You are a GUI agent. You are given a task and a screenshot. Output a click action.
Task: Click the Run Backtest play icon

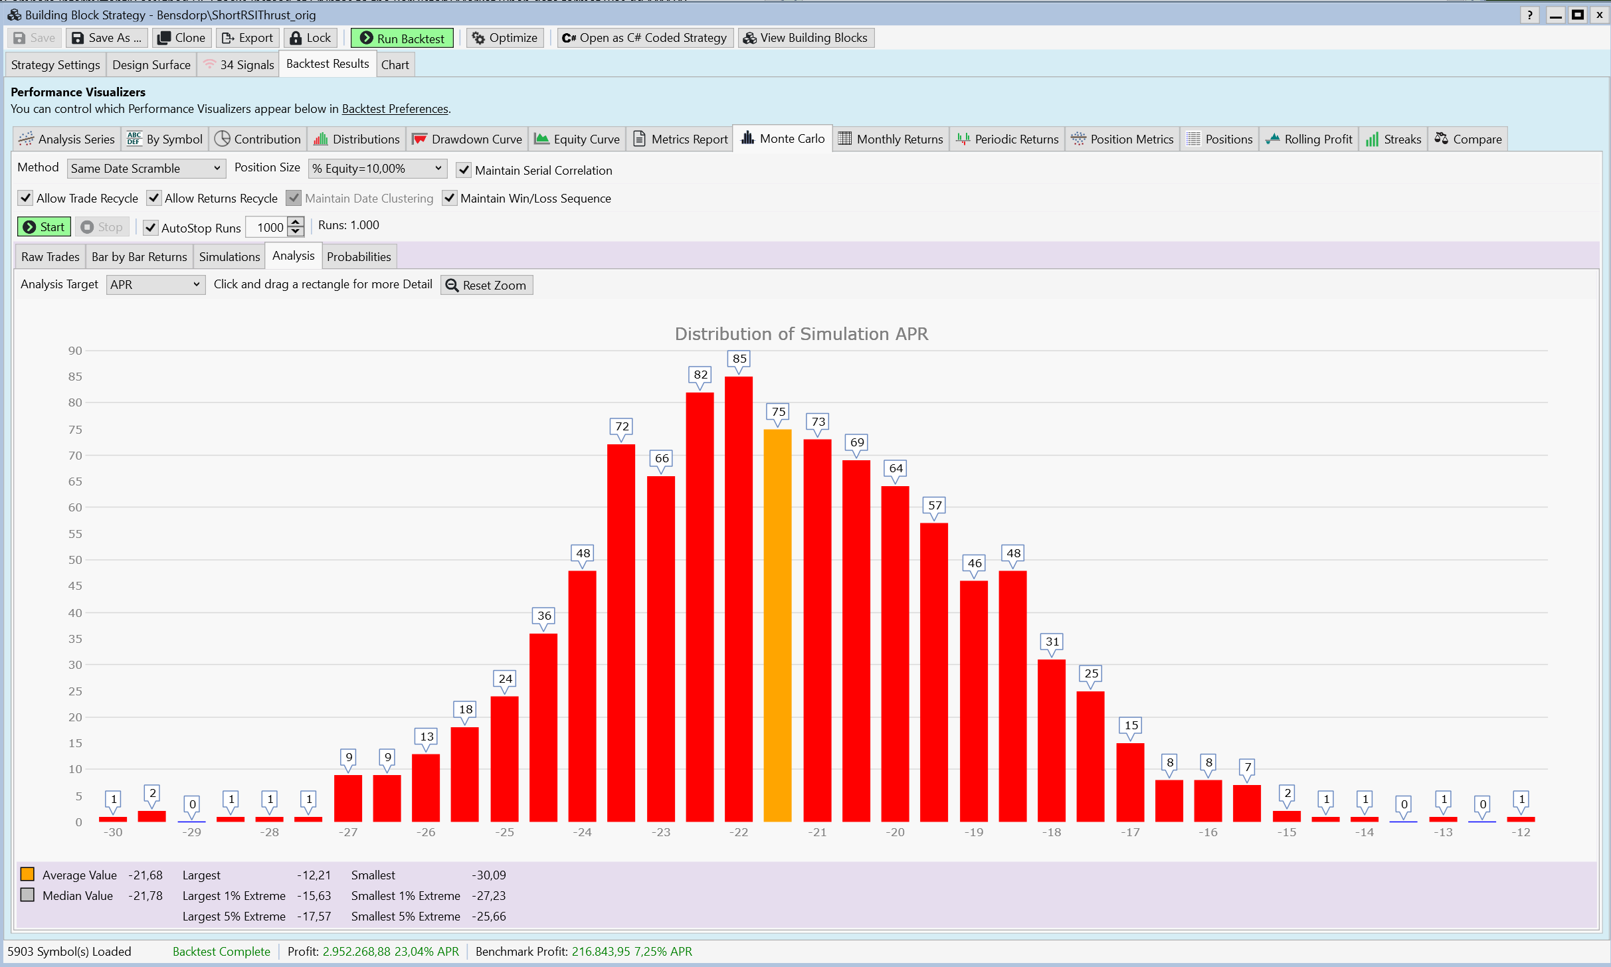pyautogui.click(x=366, y=38)
